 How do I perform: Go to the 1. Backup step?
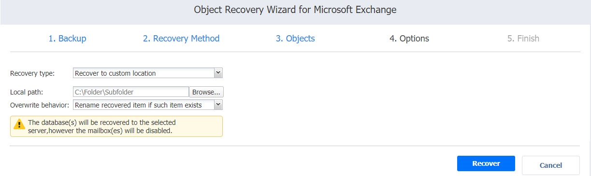tap(67, 39)
